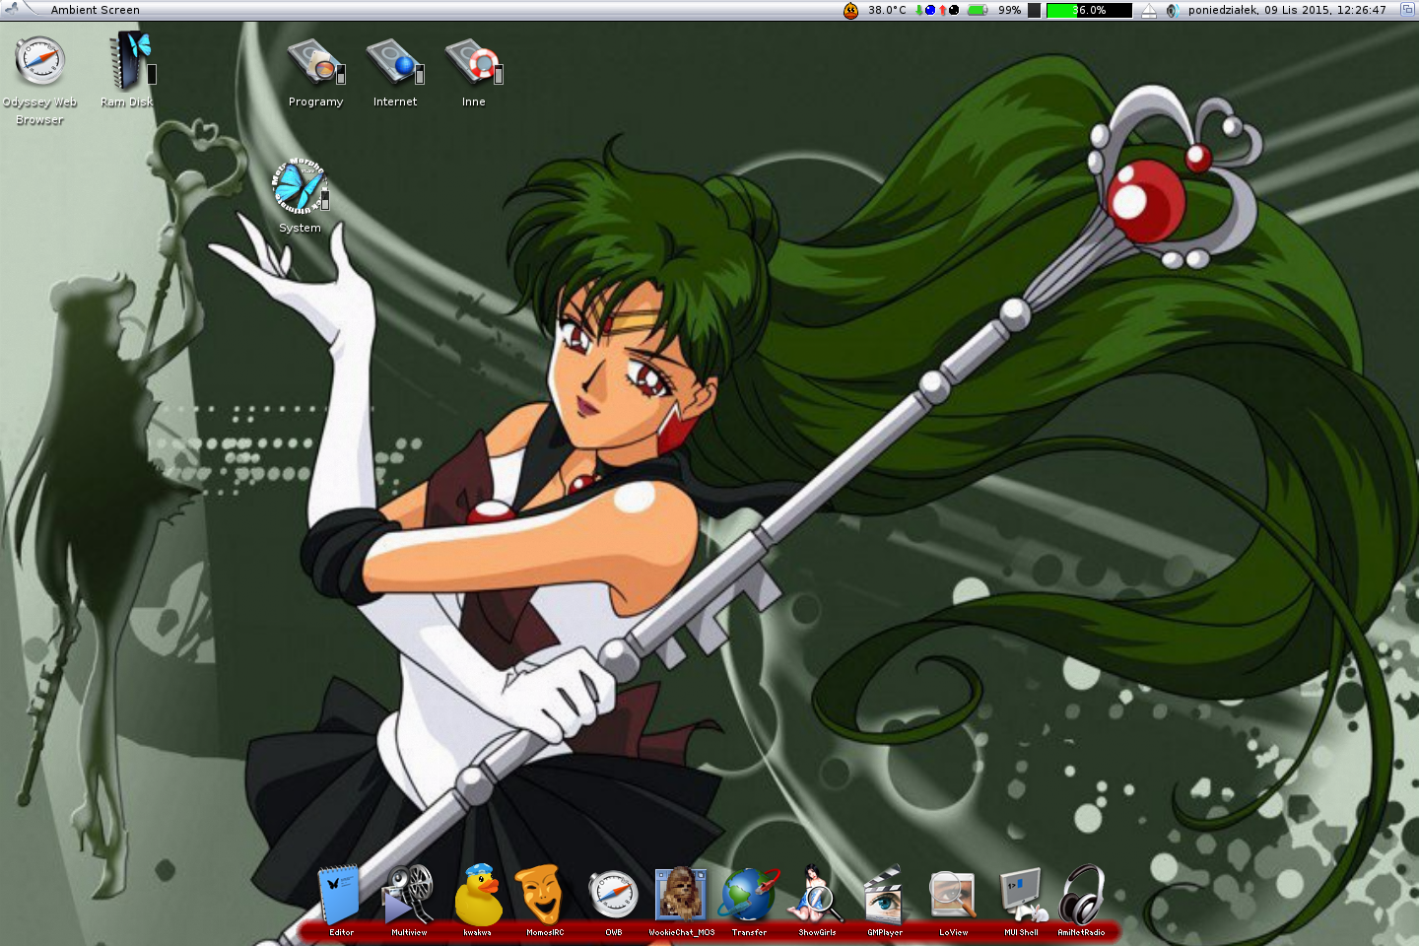Click the 38.0°C temperature reading
Image resolution: width=1419 pixels, height=946 pixels.
[x=887, y=10]
